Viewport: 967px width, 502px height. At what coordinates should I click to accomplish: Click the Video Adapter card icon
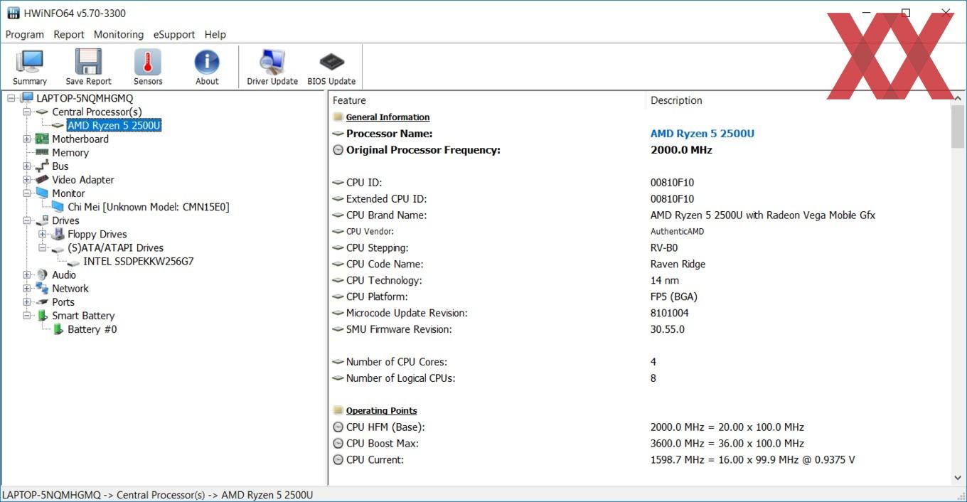pyautogui.click(x=42, y=179)
